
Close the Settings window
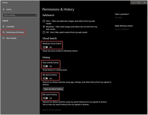(x=145, y=2)
